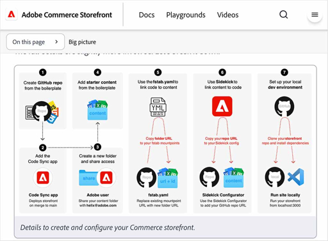The height and width of the screenshot is (241, 328).
Task: Click the Adobe icon above Adobe user
Action: coord(106,178)
